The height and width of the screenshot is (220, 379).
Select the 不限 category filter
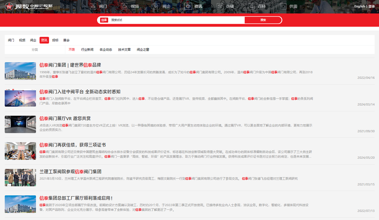pyautogui.click(x=71, y=50)
